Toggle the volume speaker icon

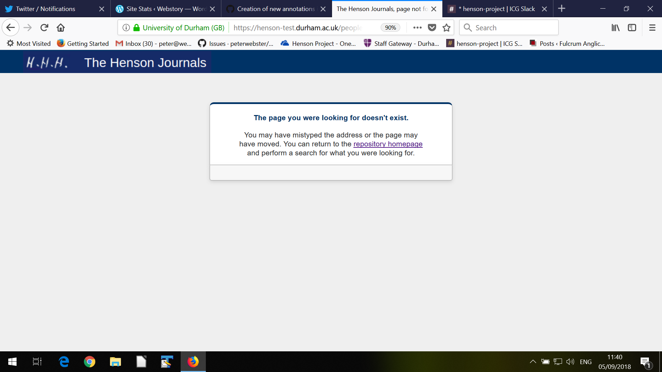[x=570, y=362]
